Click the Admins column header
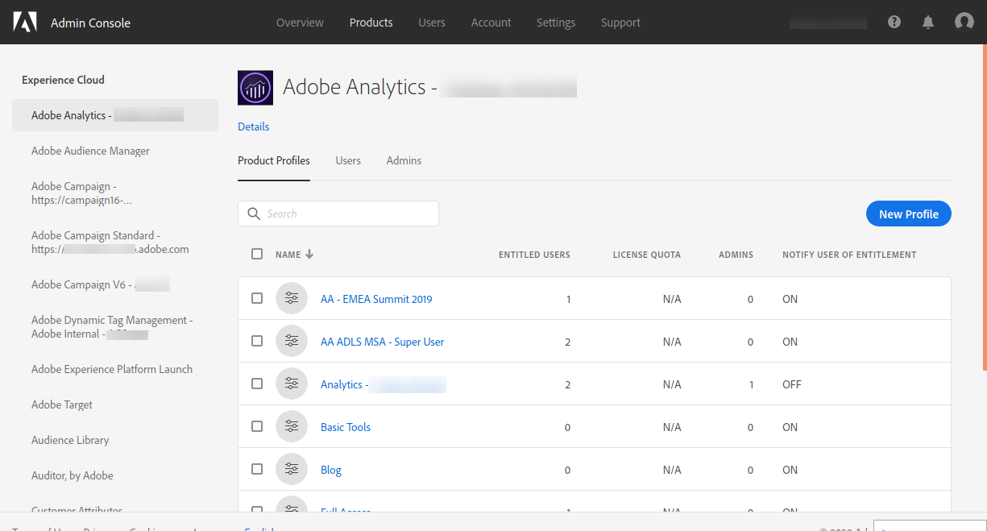This screenshot has width=987, height=531. click(736, 255)
